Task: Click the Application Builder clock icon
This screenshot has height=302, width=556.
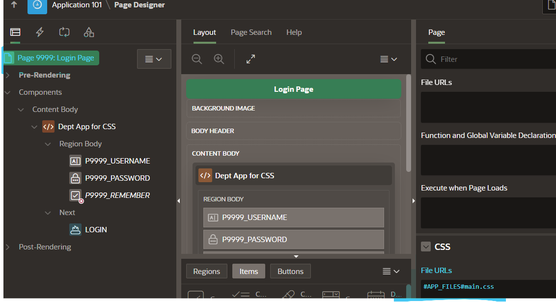Action: (x=37, y=5)
